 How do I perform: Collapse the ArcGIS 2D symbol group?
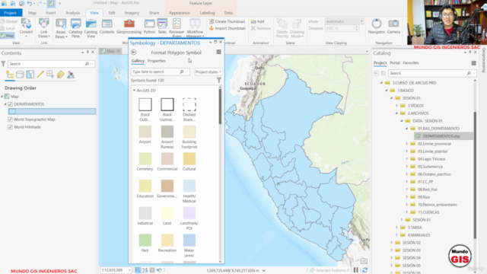click(x=134, y=91)
